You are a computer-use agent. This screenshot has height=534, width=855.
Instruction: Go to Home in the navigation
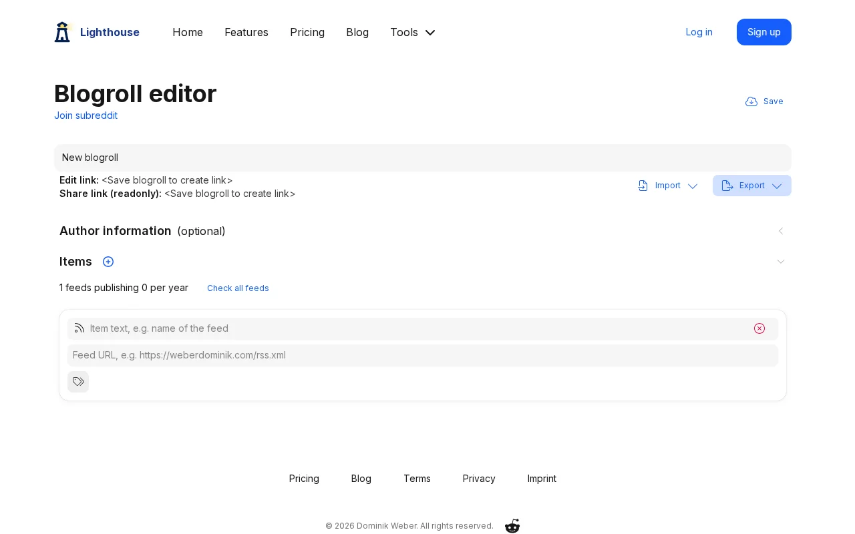(188, 32)
